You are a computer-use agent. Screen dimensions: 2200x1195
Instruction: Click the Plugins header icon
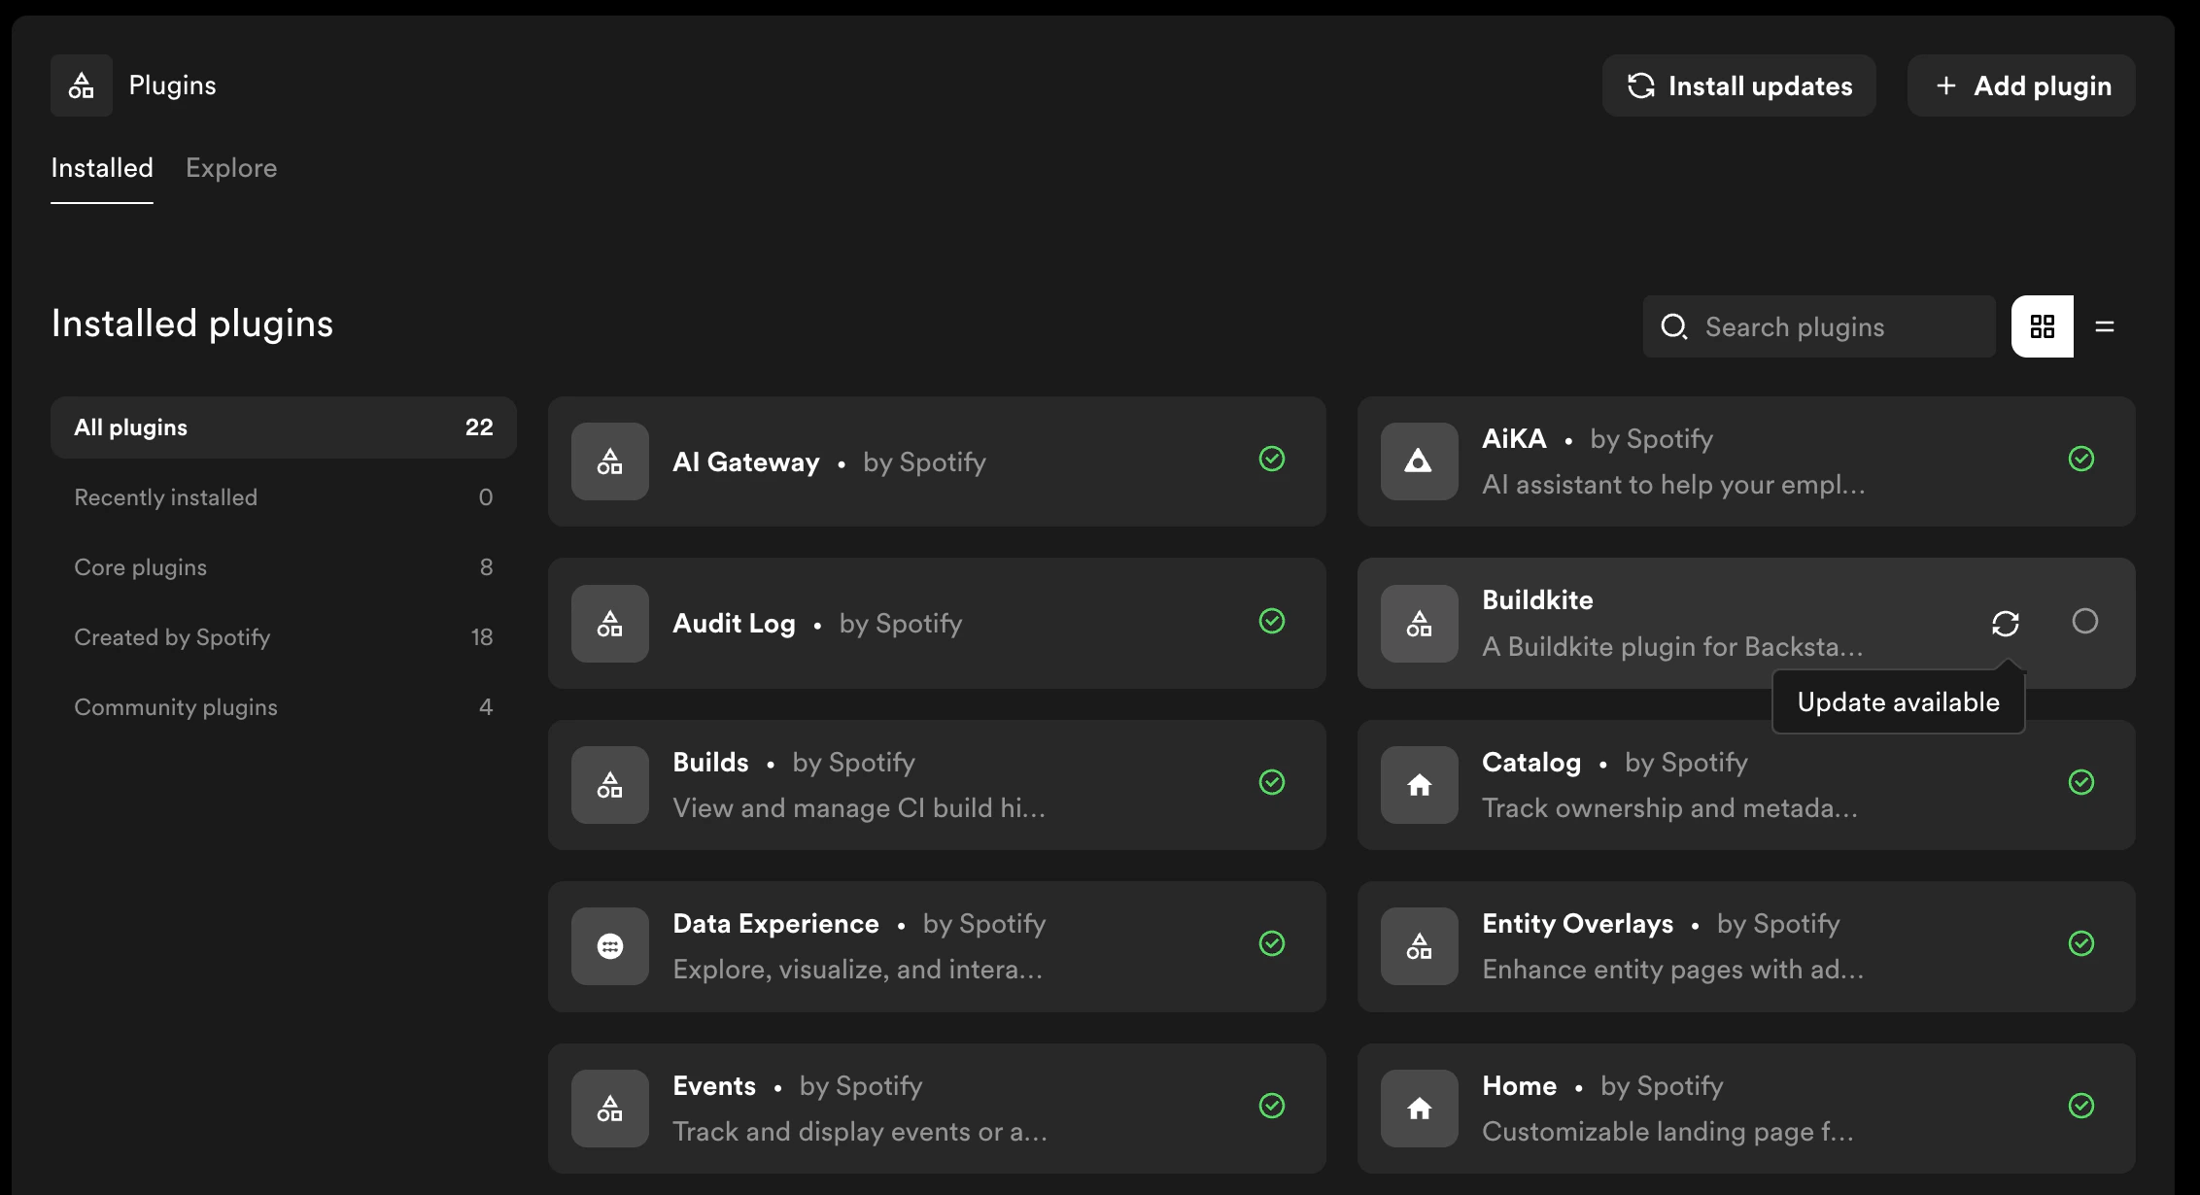[82, 85]
